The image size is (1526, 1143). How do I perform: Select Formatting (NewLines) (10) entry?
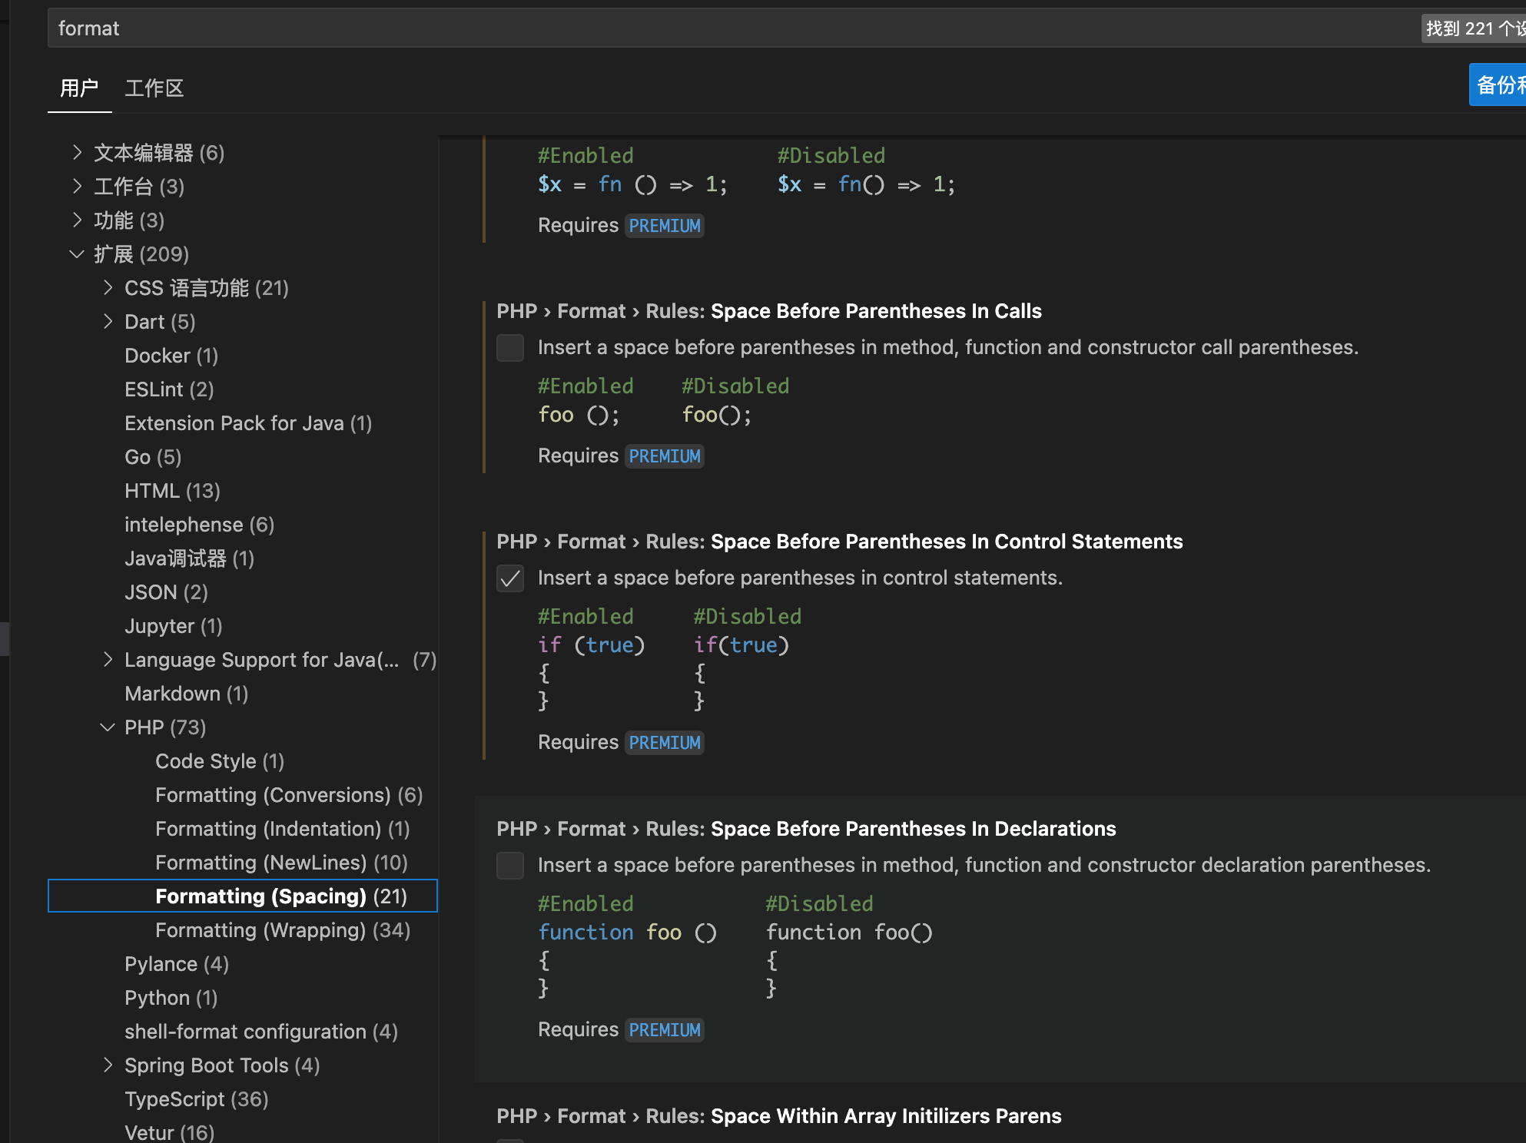[281, 863]
